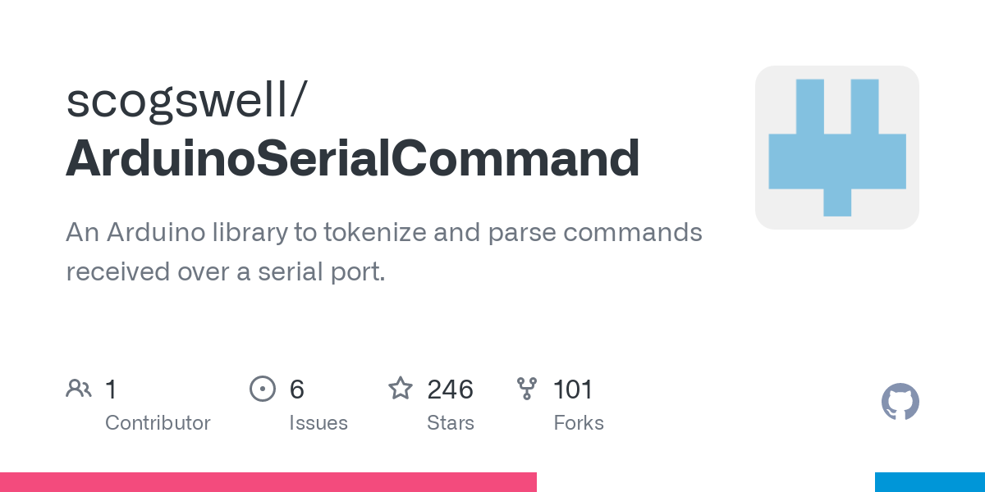The image size is (985, 492).
Task: Open the Forks label
Action: (x=578, y=423)
